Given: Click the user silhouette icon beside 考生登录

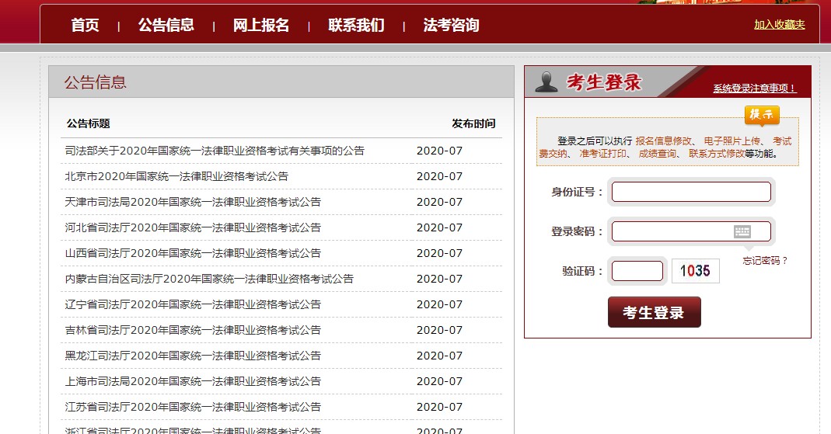Looking at the screenshot, I should click(546, 82).
